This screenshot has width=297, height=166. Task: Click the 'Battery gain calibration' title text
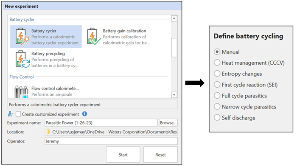tap(124, 31)
